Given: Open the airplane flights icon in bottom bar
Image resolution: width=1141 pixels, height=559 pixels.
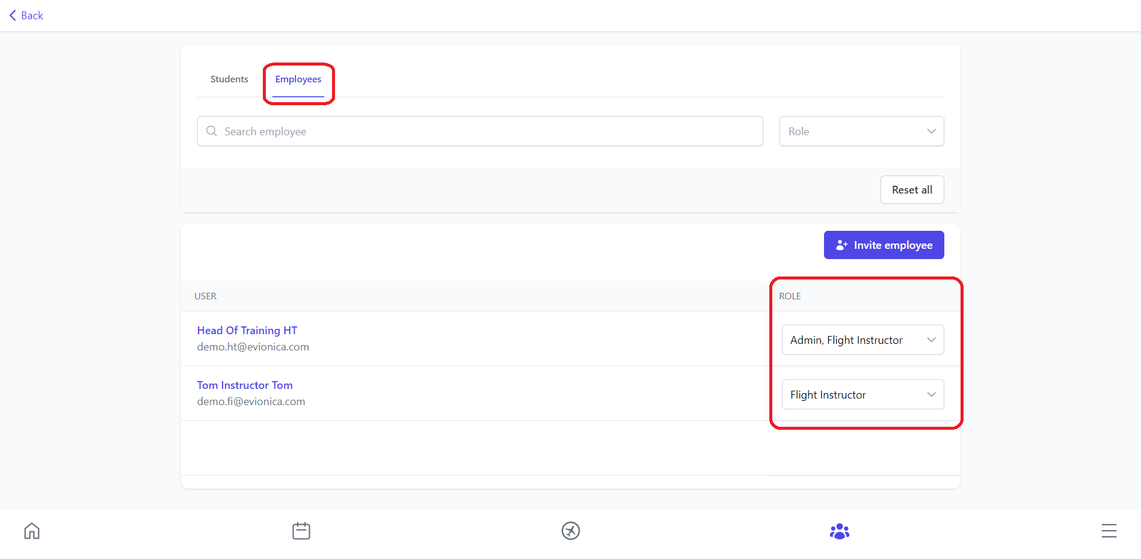Looking at the screenshot, I should 571,531.
